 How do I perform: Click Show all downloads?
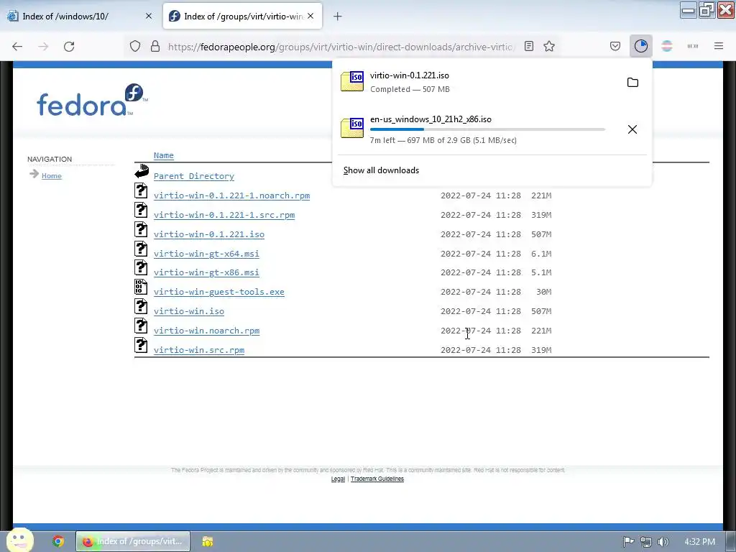coord(381,170)
